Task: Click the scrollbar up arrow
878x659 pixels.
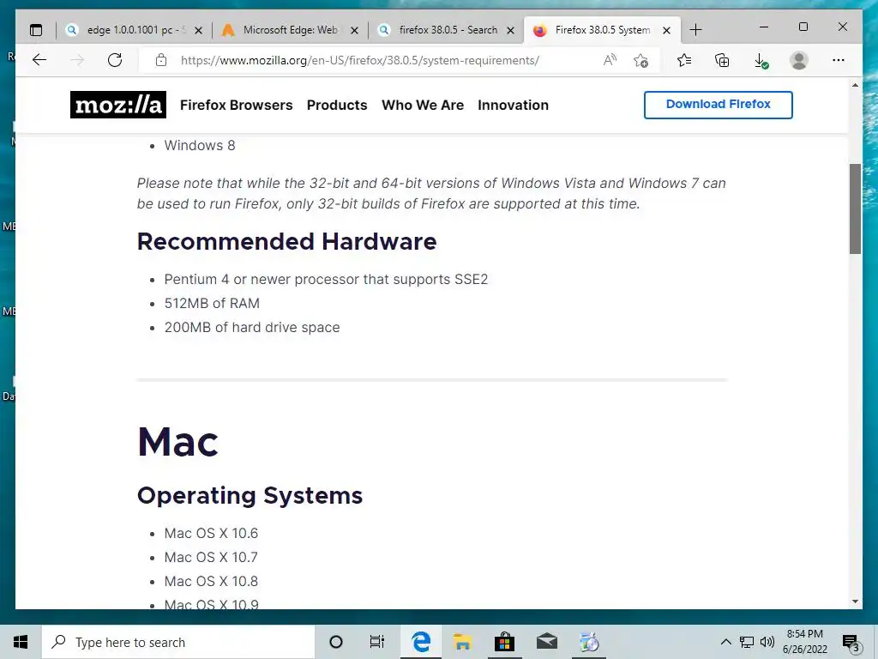Action: tap(855, 85)
